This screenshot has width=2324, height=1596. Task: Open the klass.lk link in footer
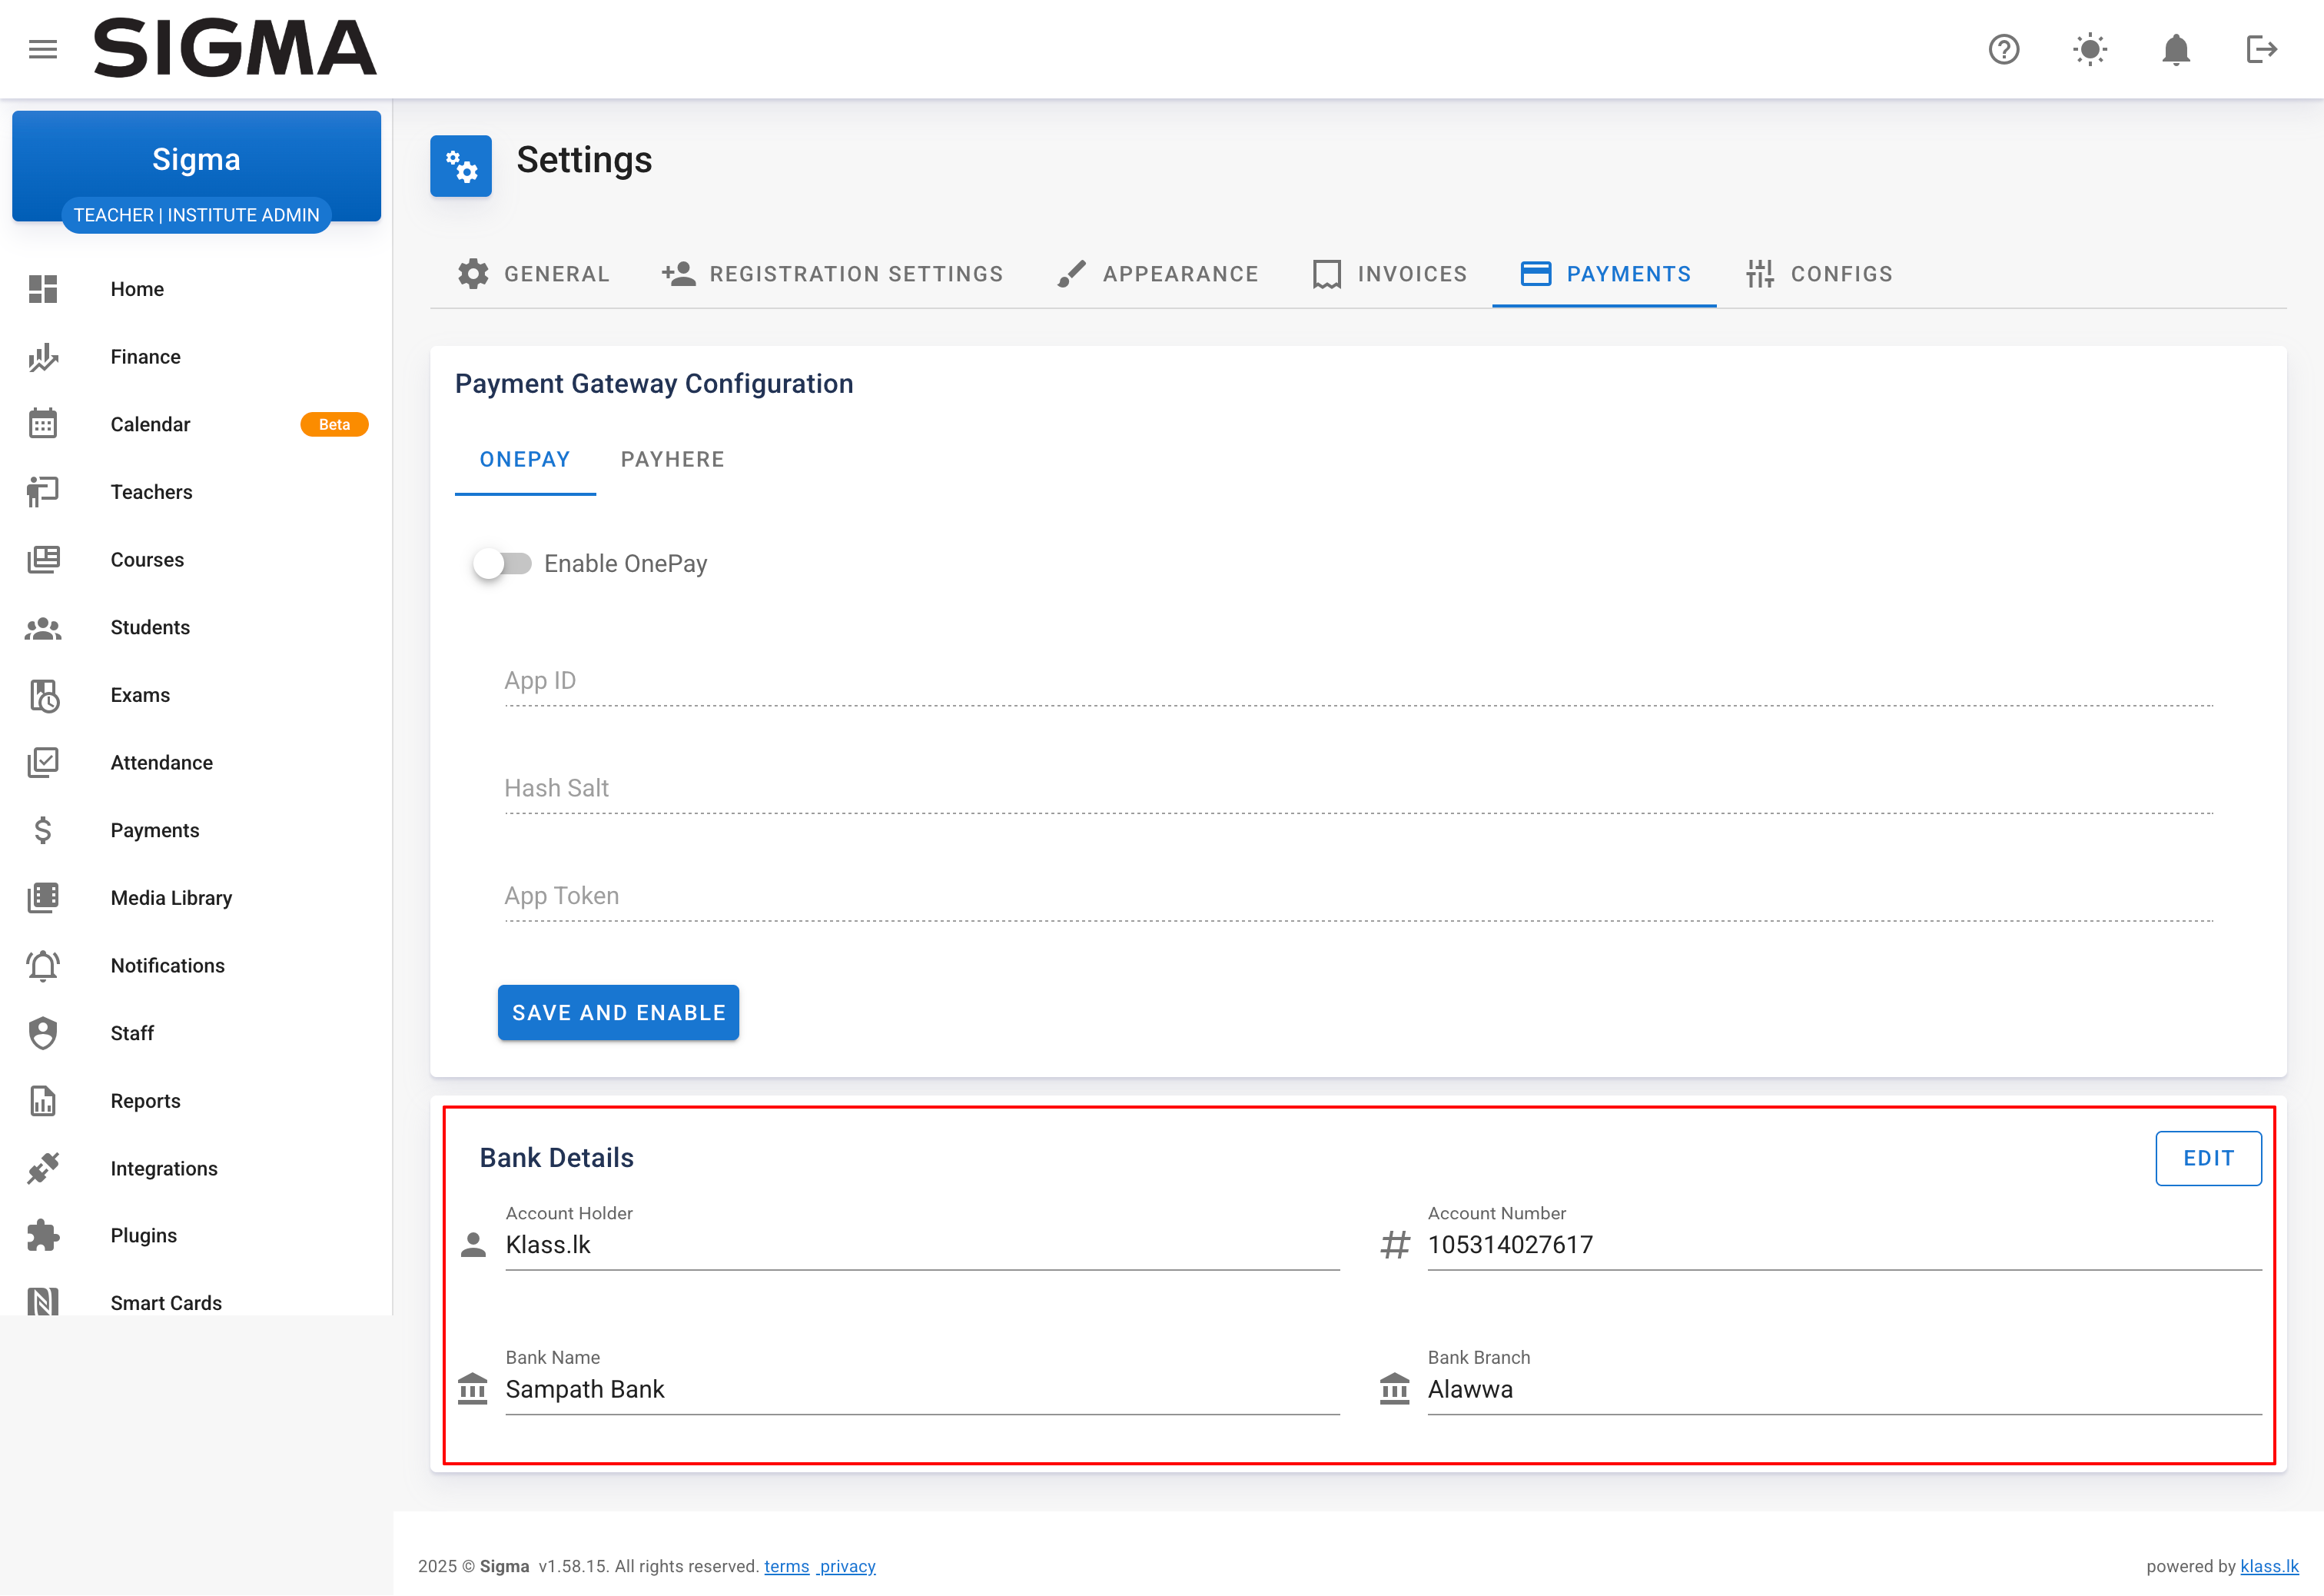click(x=2269, y=1566)
